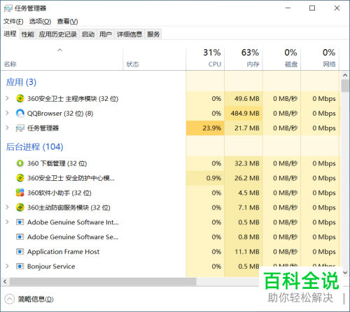This screenshot has height=312, width=350.
Task: Click the 0.9% CPU cell
Action: [x=205, y=178]
